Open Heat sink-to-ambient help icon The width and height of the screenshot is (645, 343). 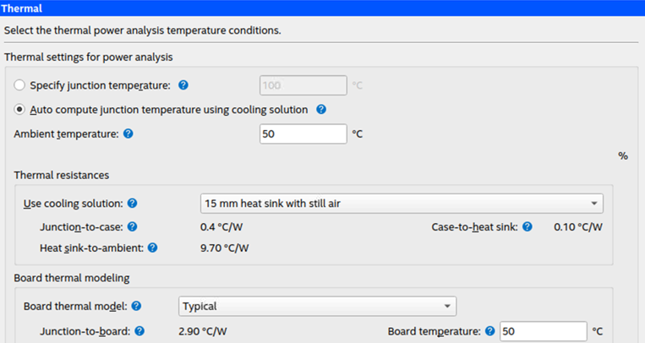[x=153, y=248]
